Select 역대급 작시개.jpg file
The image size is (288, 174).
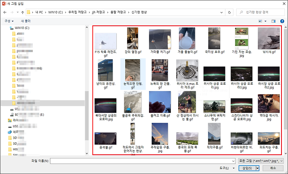tap(269, 108)
